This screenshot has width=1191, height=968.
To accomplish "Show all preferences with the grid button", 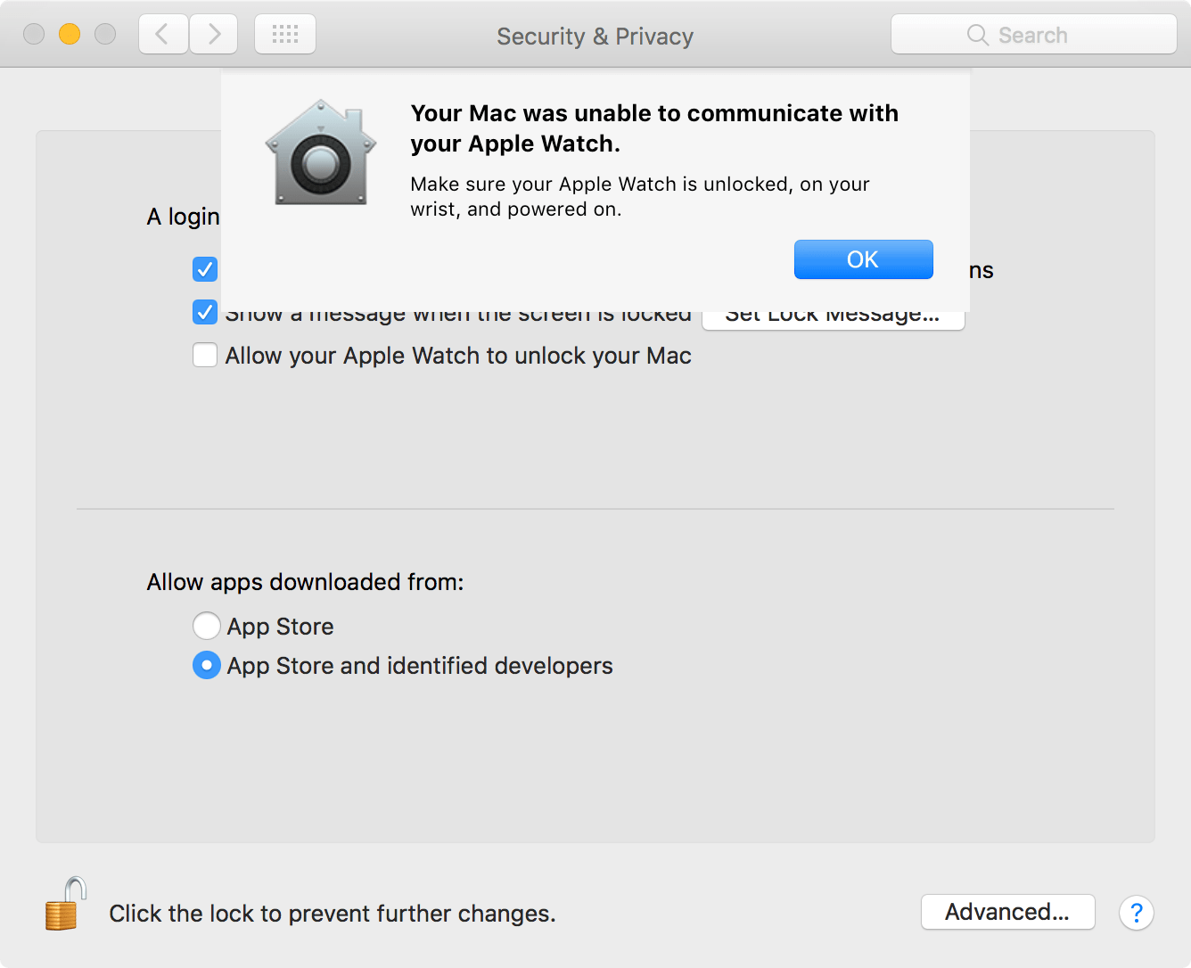I will 285,35.
